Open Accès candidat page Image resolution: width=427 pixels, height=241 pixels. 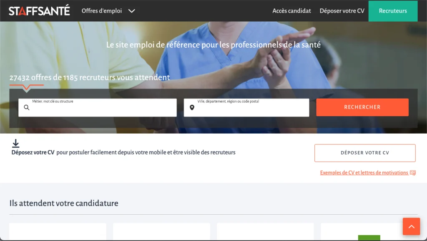point(291,11)
